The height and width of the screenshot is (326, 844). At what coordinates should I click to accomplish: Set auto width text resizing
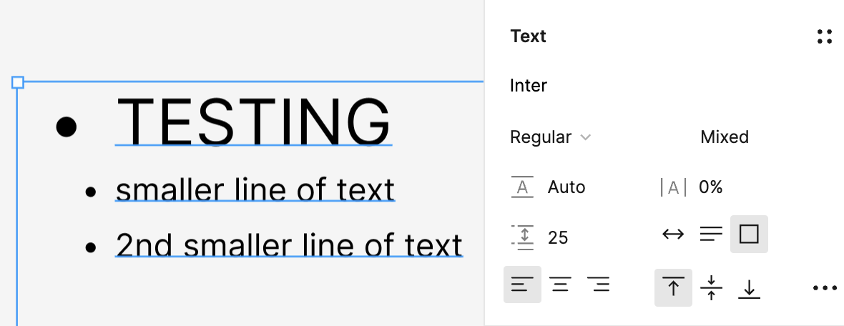673,234
